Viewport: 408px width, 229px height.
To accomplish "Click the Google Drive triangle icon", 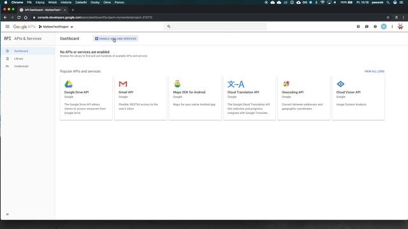I will point(68,84).
